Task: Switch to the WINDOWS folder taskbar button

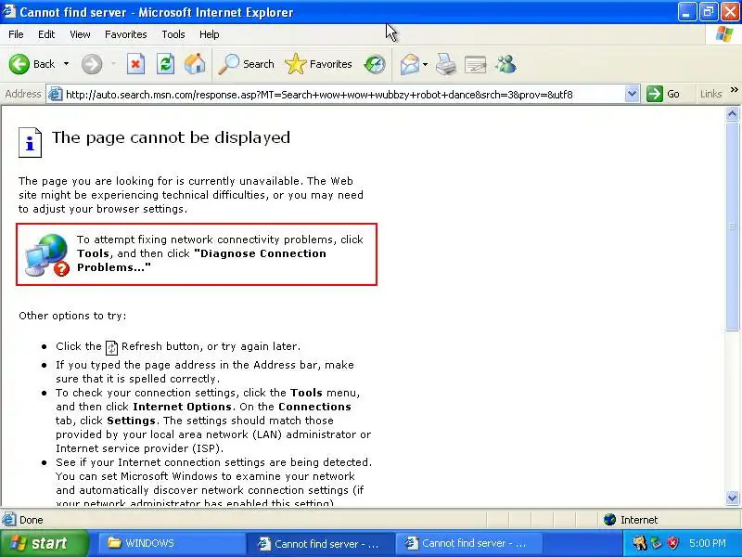Action: click(x=172, y=543)
